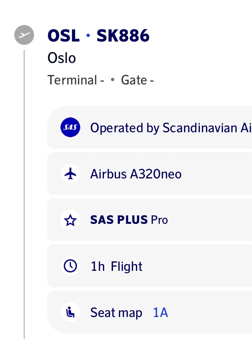This screenshot has width=252, height=339.
Task: Click the OSL airport code heading
Action: click(x=63, y=35)
